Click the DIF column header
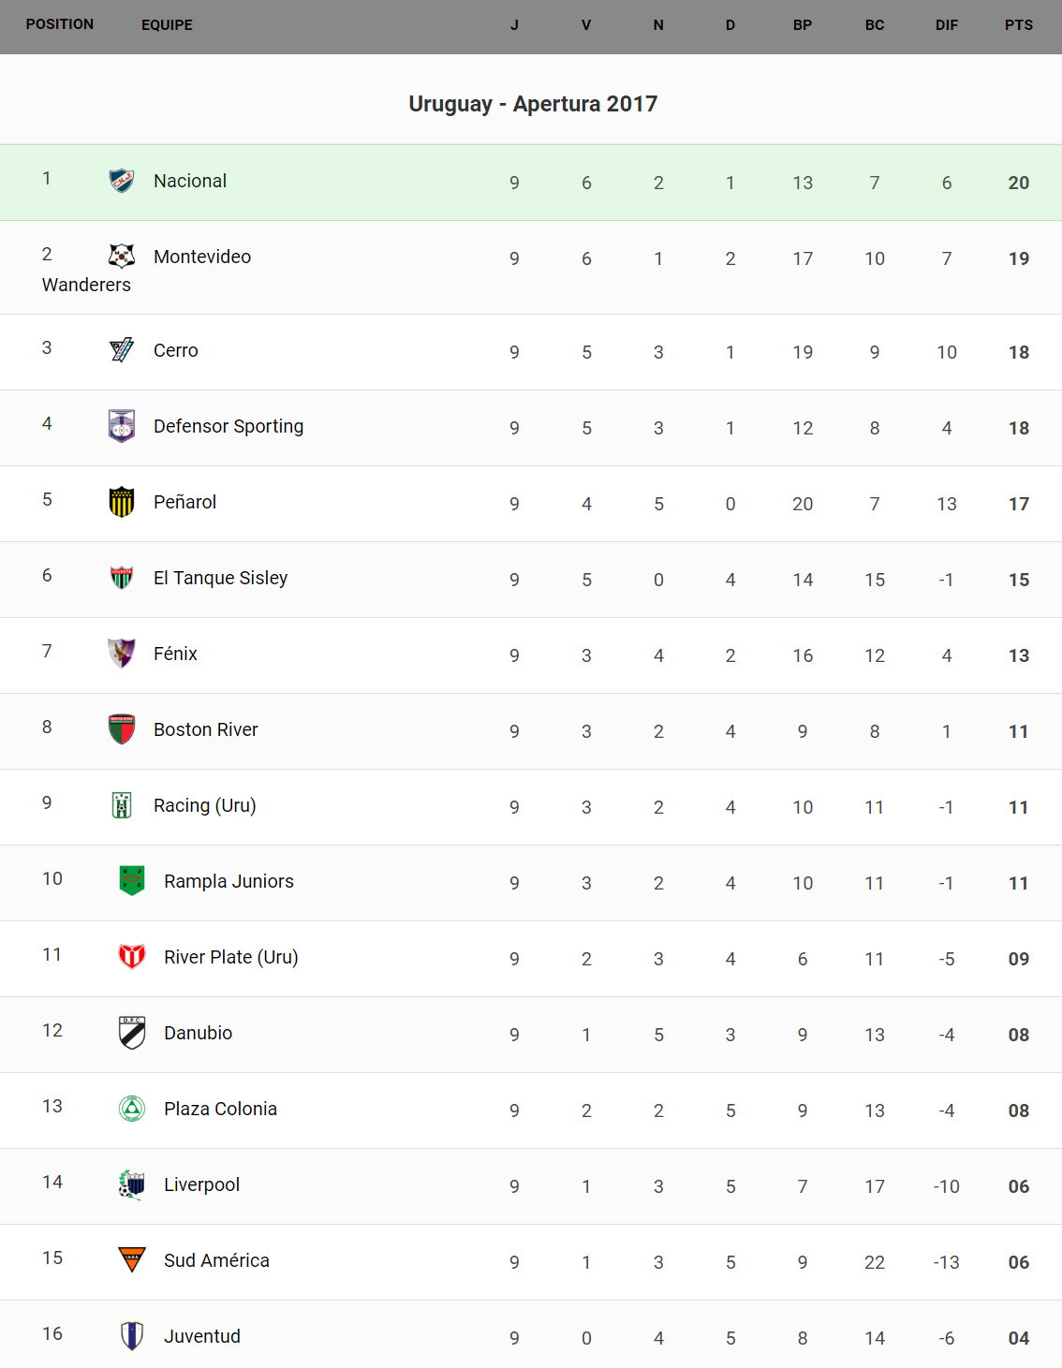Screen dimensions: 1062x1368 pyautogui.click(x=946, y=25)
